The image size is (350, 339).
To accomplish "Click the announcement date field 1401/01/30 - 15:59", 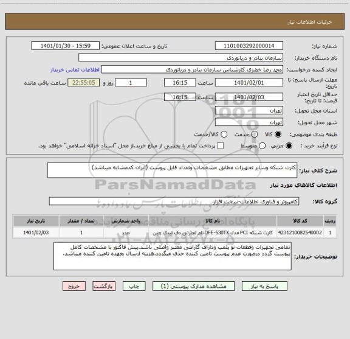I will click(x=66, y=46).
